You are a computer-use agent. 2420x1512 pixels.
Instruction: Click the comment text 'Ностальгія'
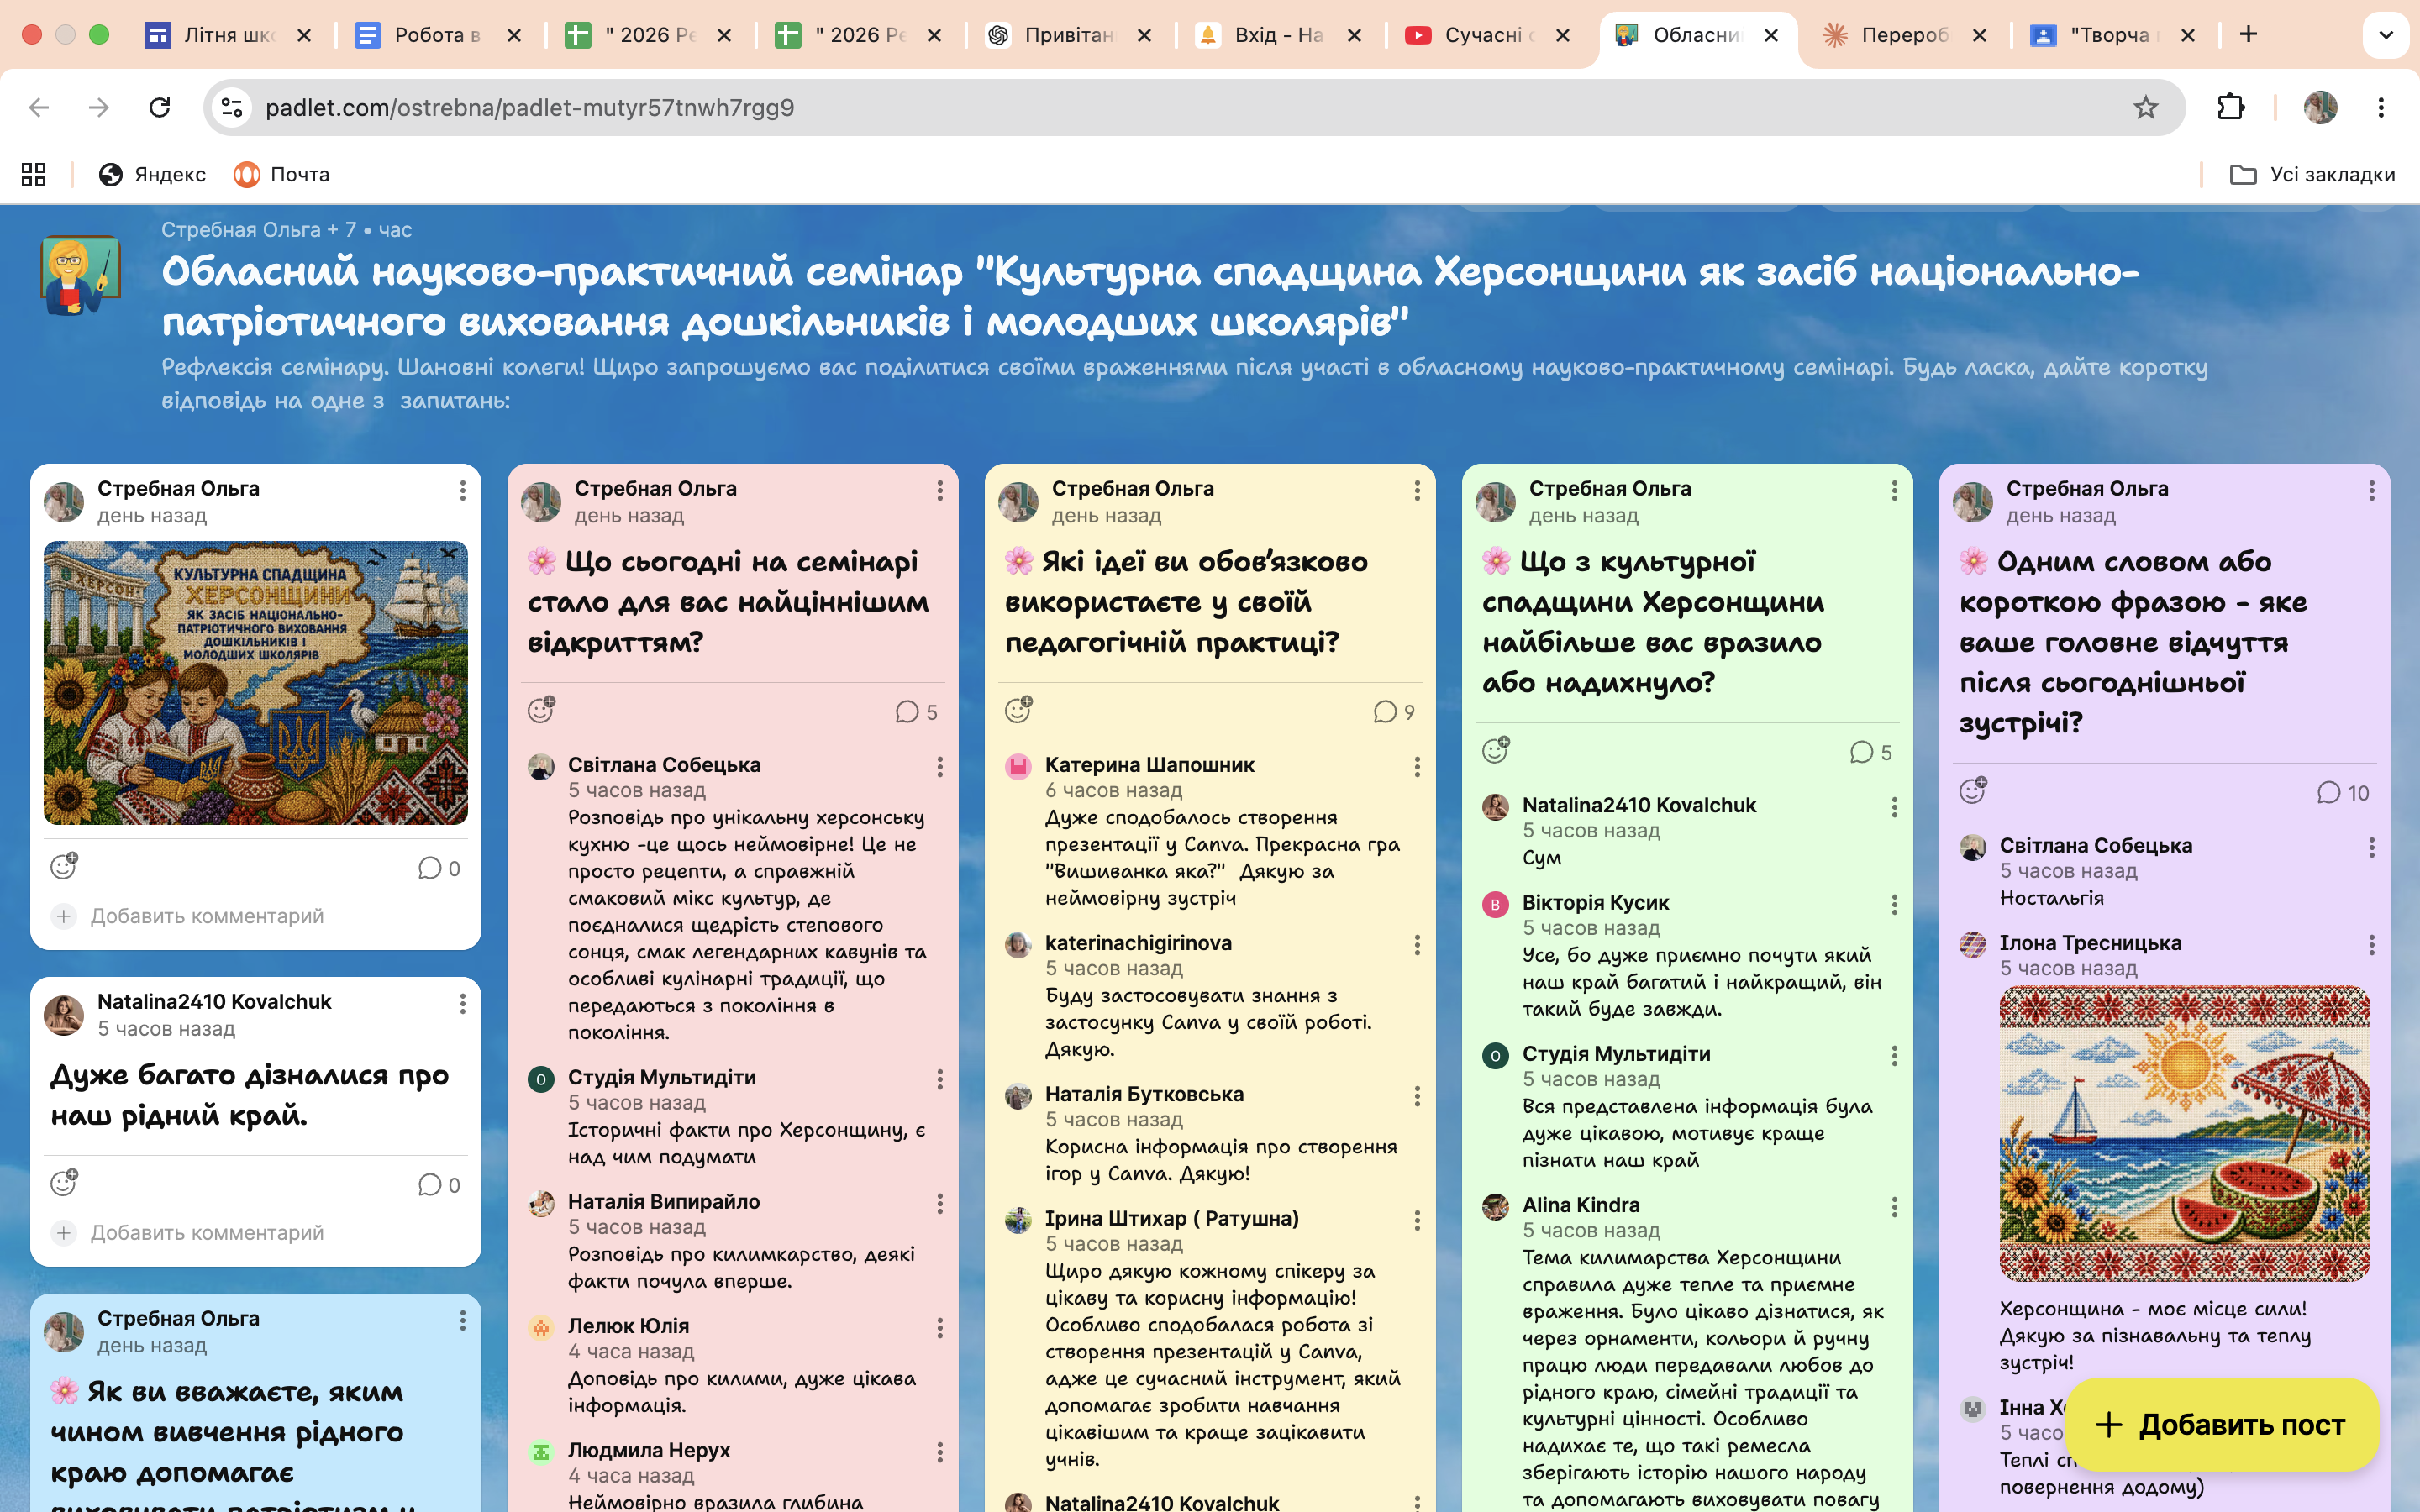(x=2051, y=898)
